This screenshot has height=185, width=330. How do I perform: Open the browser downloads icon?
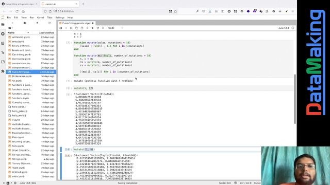(210, 11)
